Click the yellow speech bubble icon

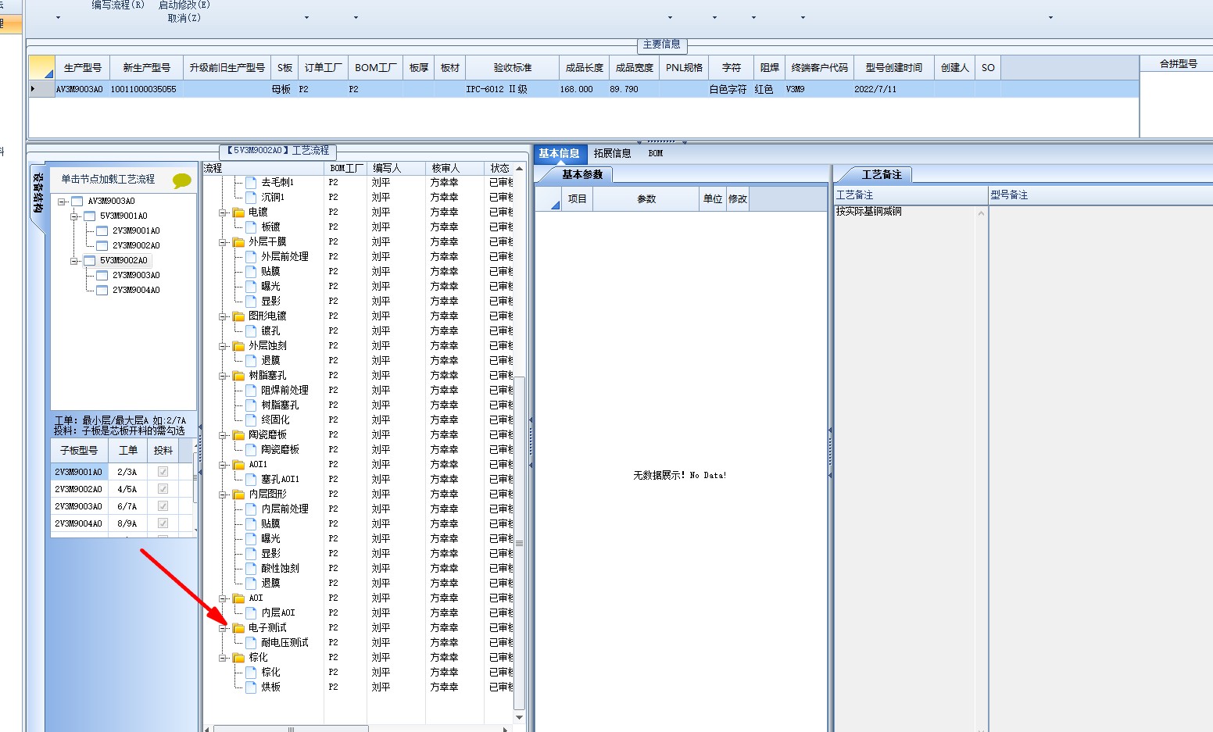pyautogui.click(x=181, y=181)
